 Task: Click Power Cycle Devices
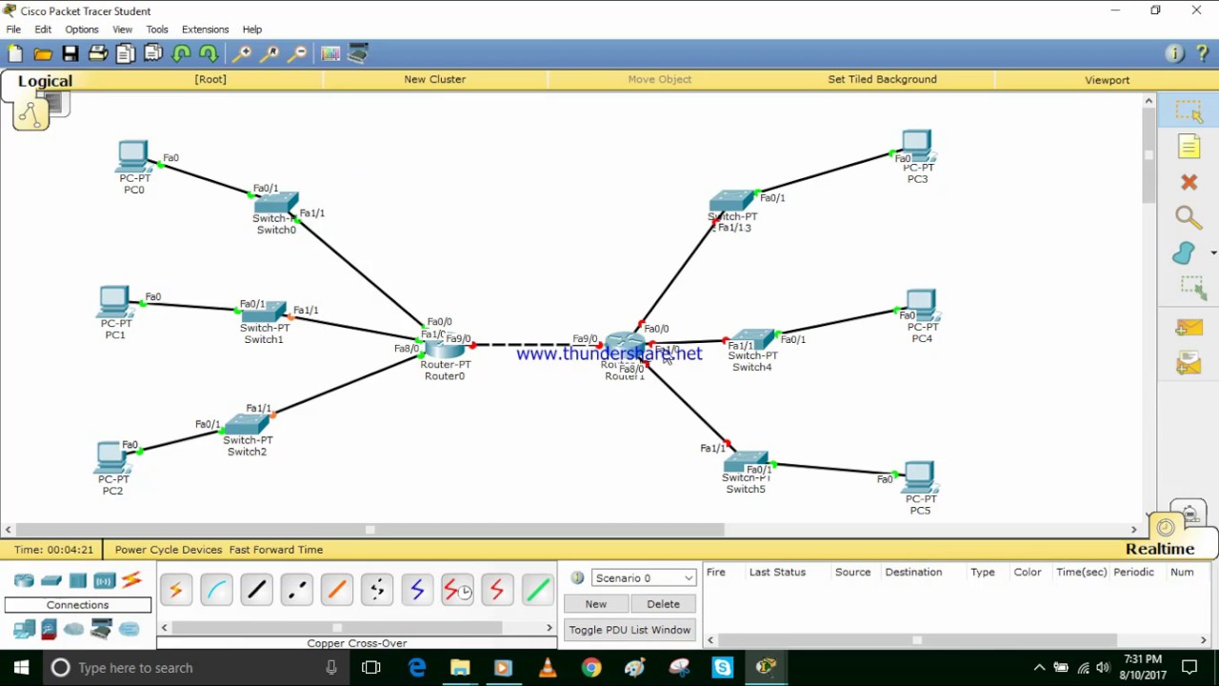click(x=169, y=550)
